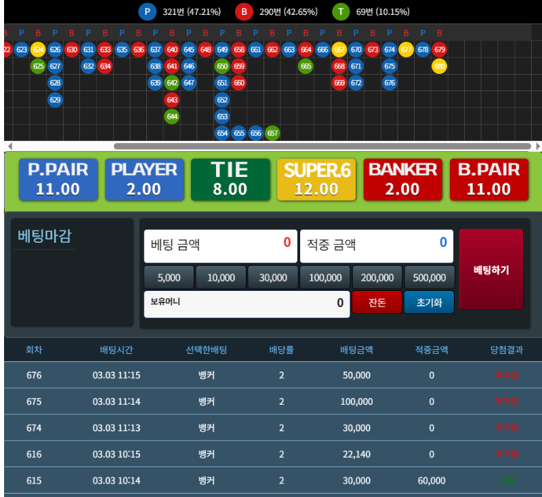Select result marker 657 in the bead road
The height and width of the screenshot is (497, 542).
272,133
